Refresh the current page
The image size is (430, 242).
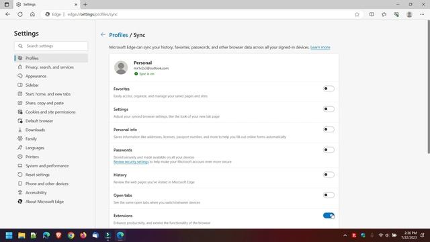20,14
